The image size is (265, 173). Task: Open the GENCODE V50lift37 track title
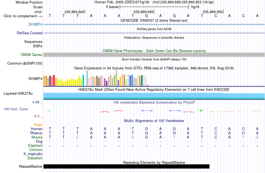154,20
